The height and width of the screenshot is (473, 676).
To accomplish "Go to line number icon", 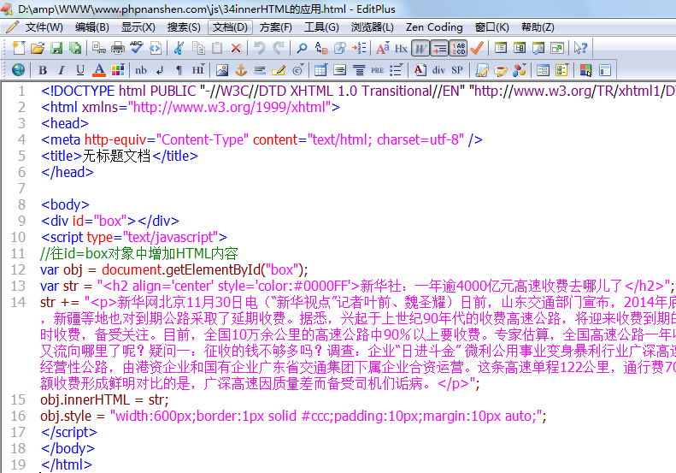I will click(x=359, y=48).
